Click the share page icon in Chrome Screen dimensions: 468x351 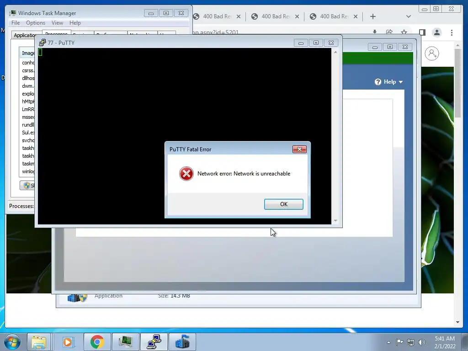[389, 32]
